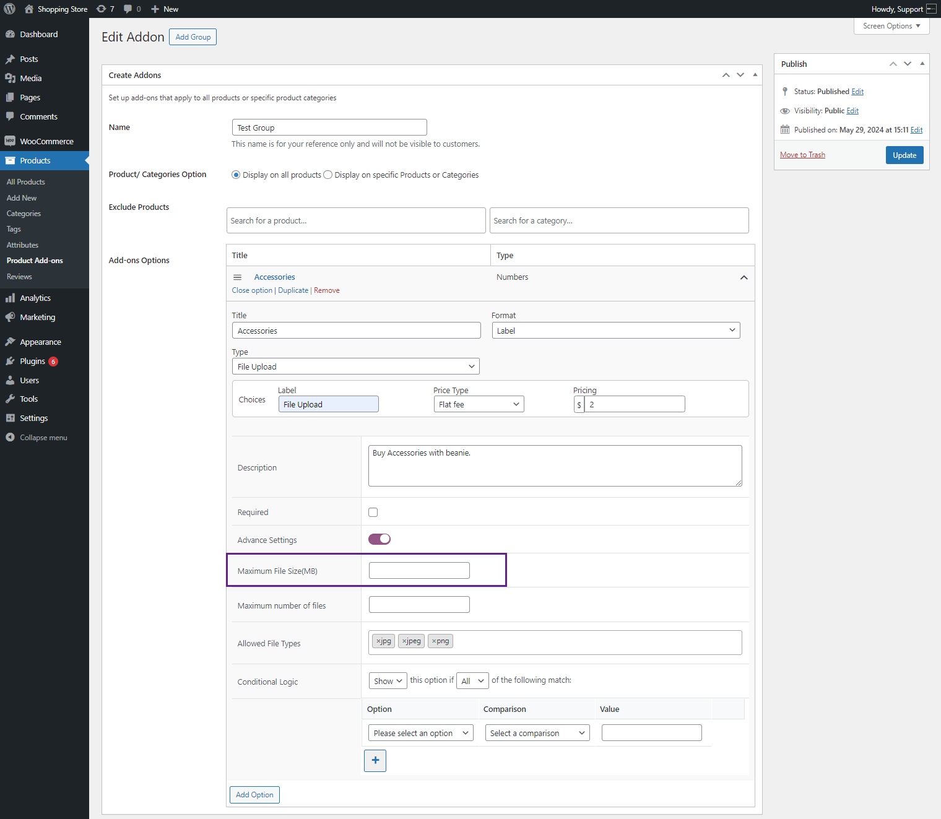Click the Analytics bar chart icon

click(10, 298)
